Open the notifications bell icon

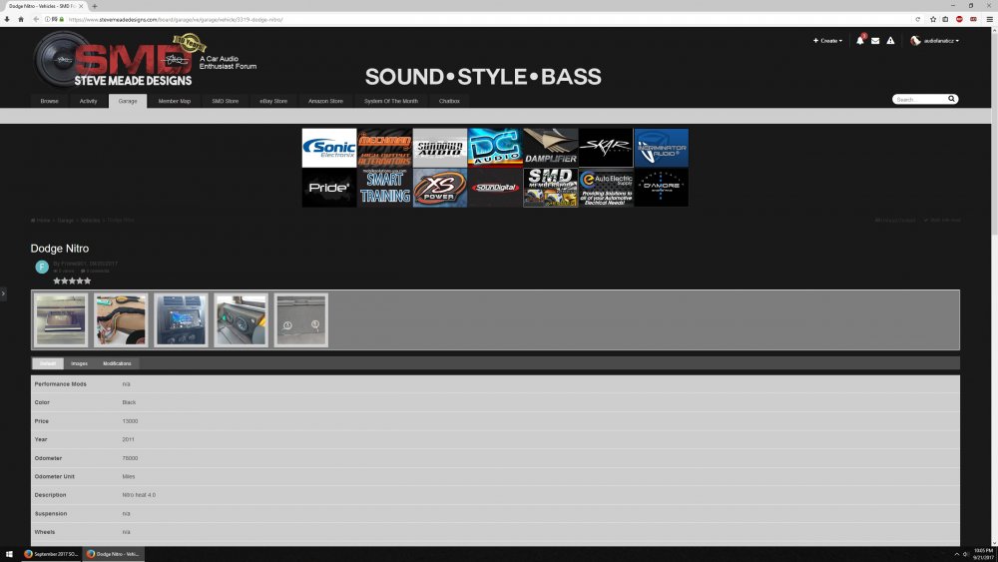pyautogui.click(x=860, y=41)
